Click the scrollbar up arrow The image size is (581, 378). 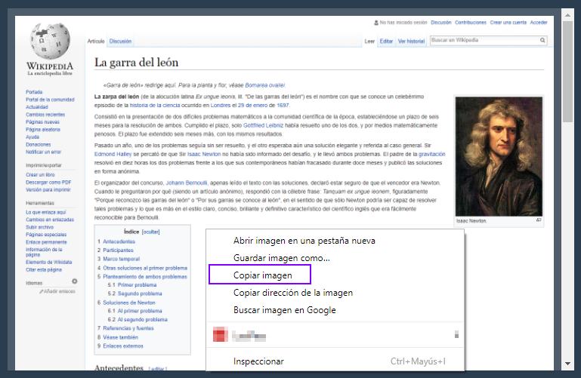[x=567, y=15]
